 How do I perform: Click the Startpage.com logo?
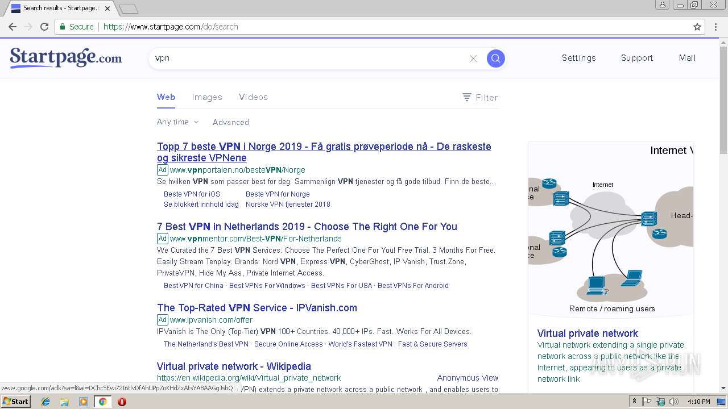point(65,58)
